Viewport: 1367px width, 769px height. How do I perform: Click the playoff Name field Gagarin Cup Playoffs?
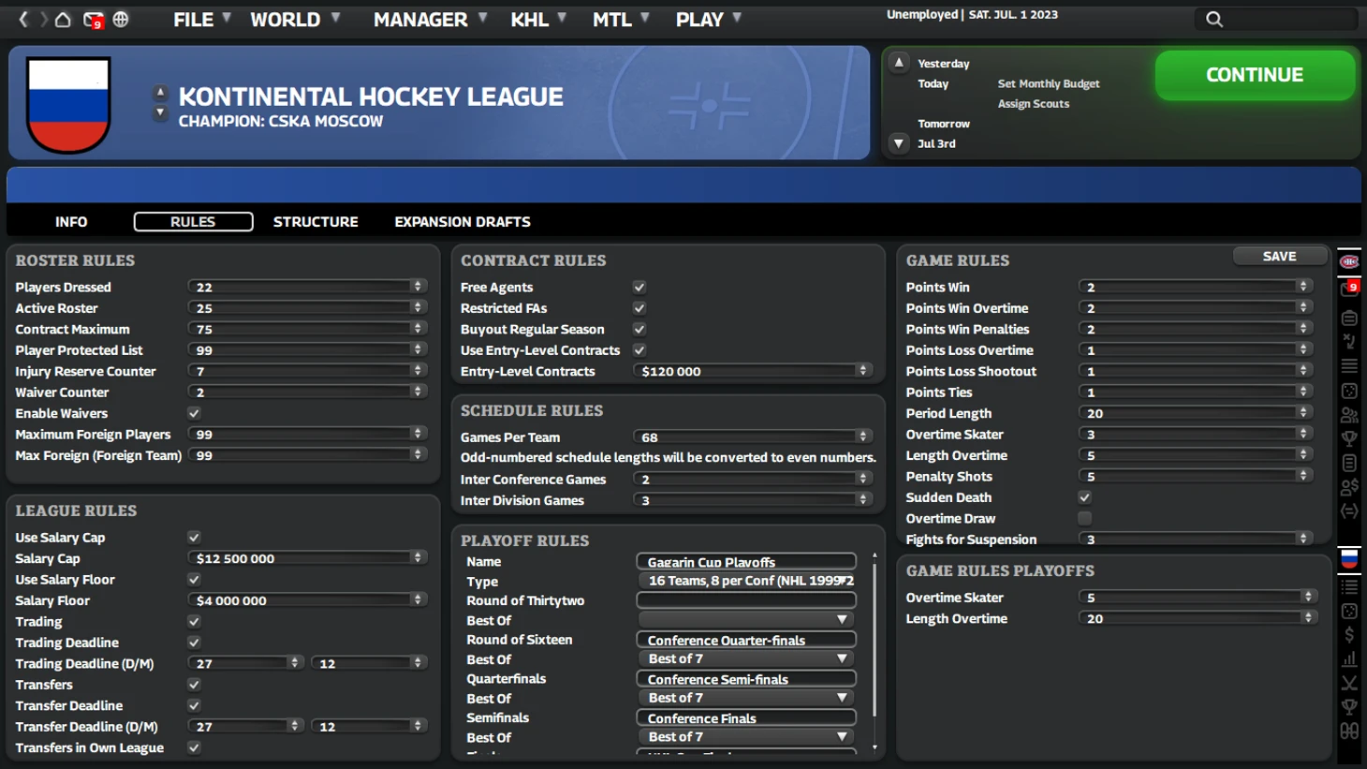click(x=746, y=562)
